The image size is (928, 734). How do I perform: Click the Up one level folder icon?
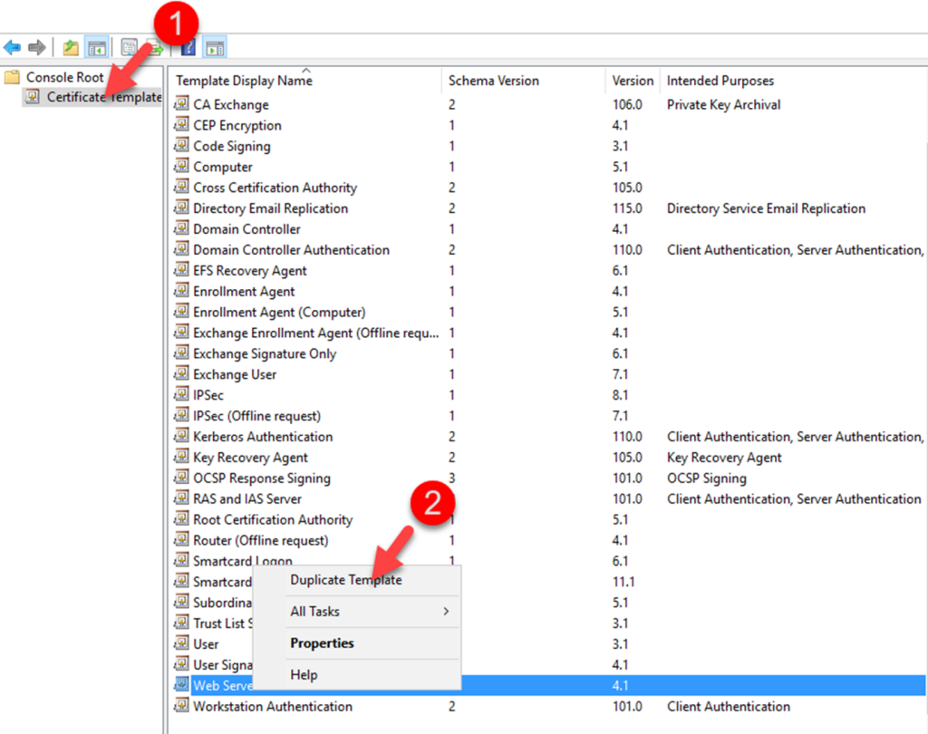(69, 46)
